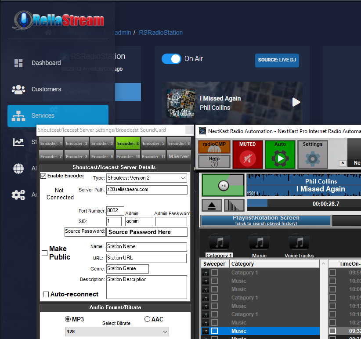361x339 pixels.
Task: Play I Missed Again in web player
Action: pyautogui.click(x=296, y=102)
